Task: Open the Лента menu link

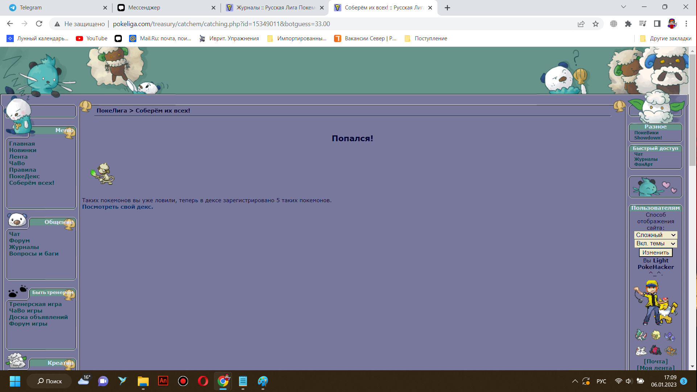Action: click(x=18, y=157)
